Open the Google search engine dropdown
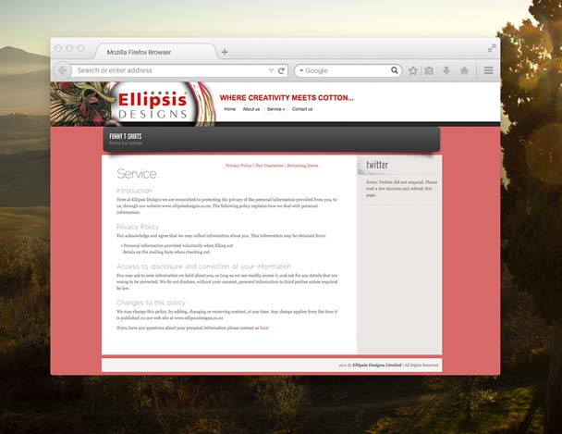The width and height of the screenshot is (562, 434). click(x=301, y=70)
